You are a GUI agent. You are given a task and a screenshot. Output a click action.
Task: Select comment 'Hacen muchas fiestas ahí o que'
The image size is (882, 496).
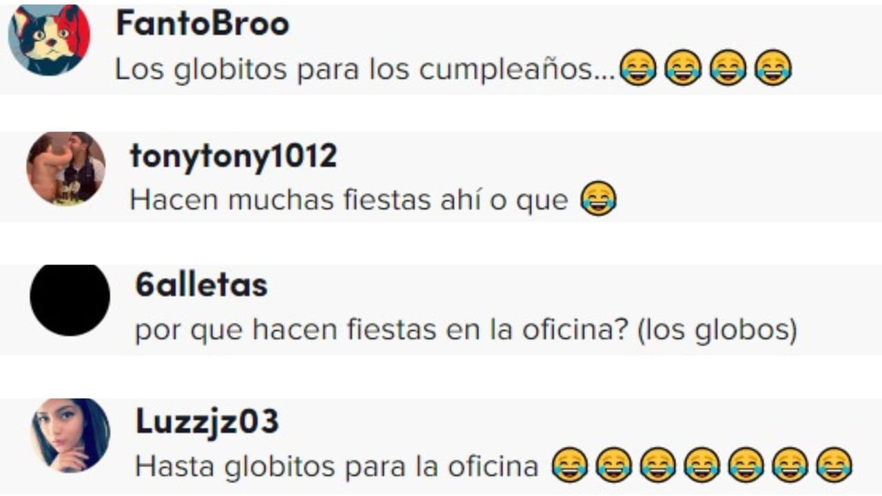(349, 200)
